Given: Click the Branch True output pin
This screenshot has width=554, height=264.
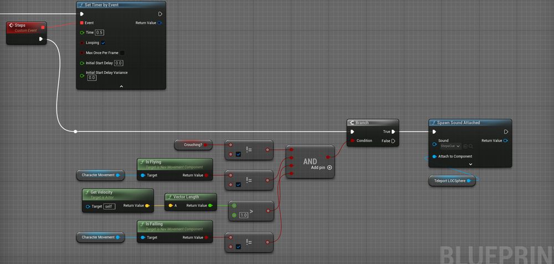Looking at the screenshot, I should 393,131.
